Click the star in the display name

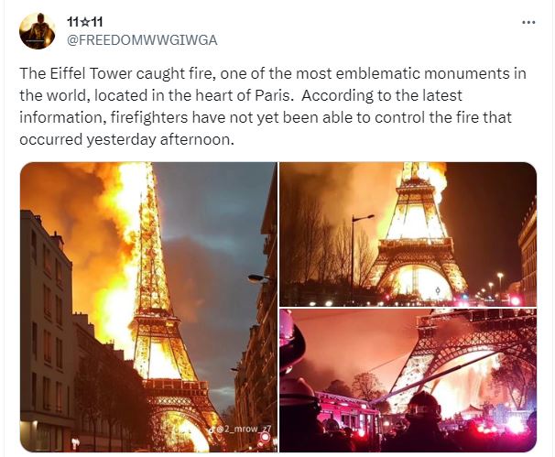click(x=85, y=22)
